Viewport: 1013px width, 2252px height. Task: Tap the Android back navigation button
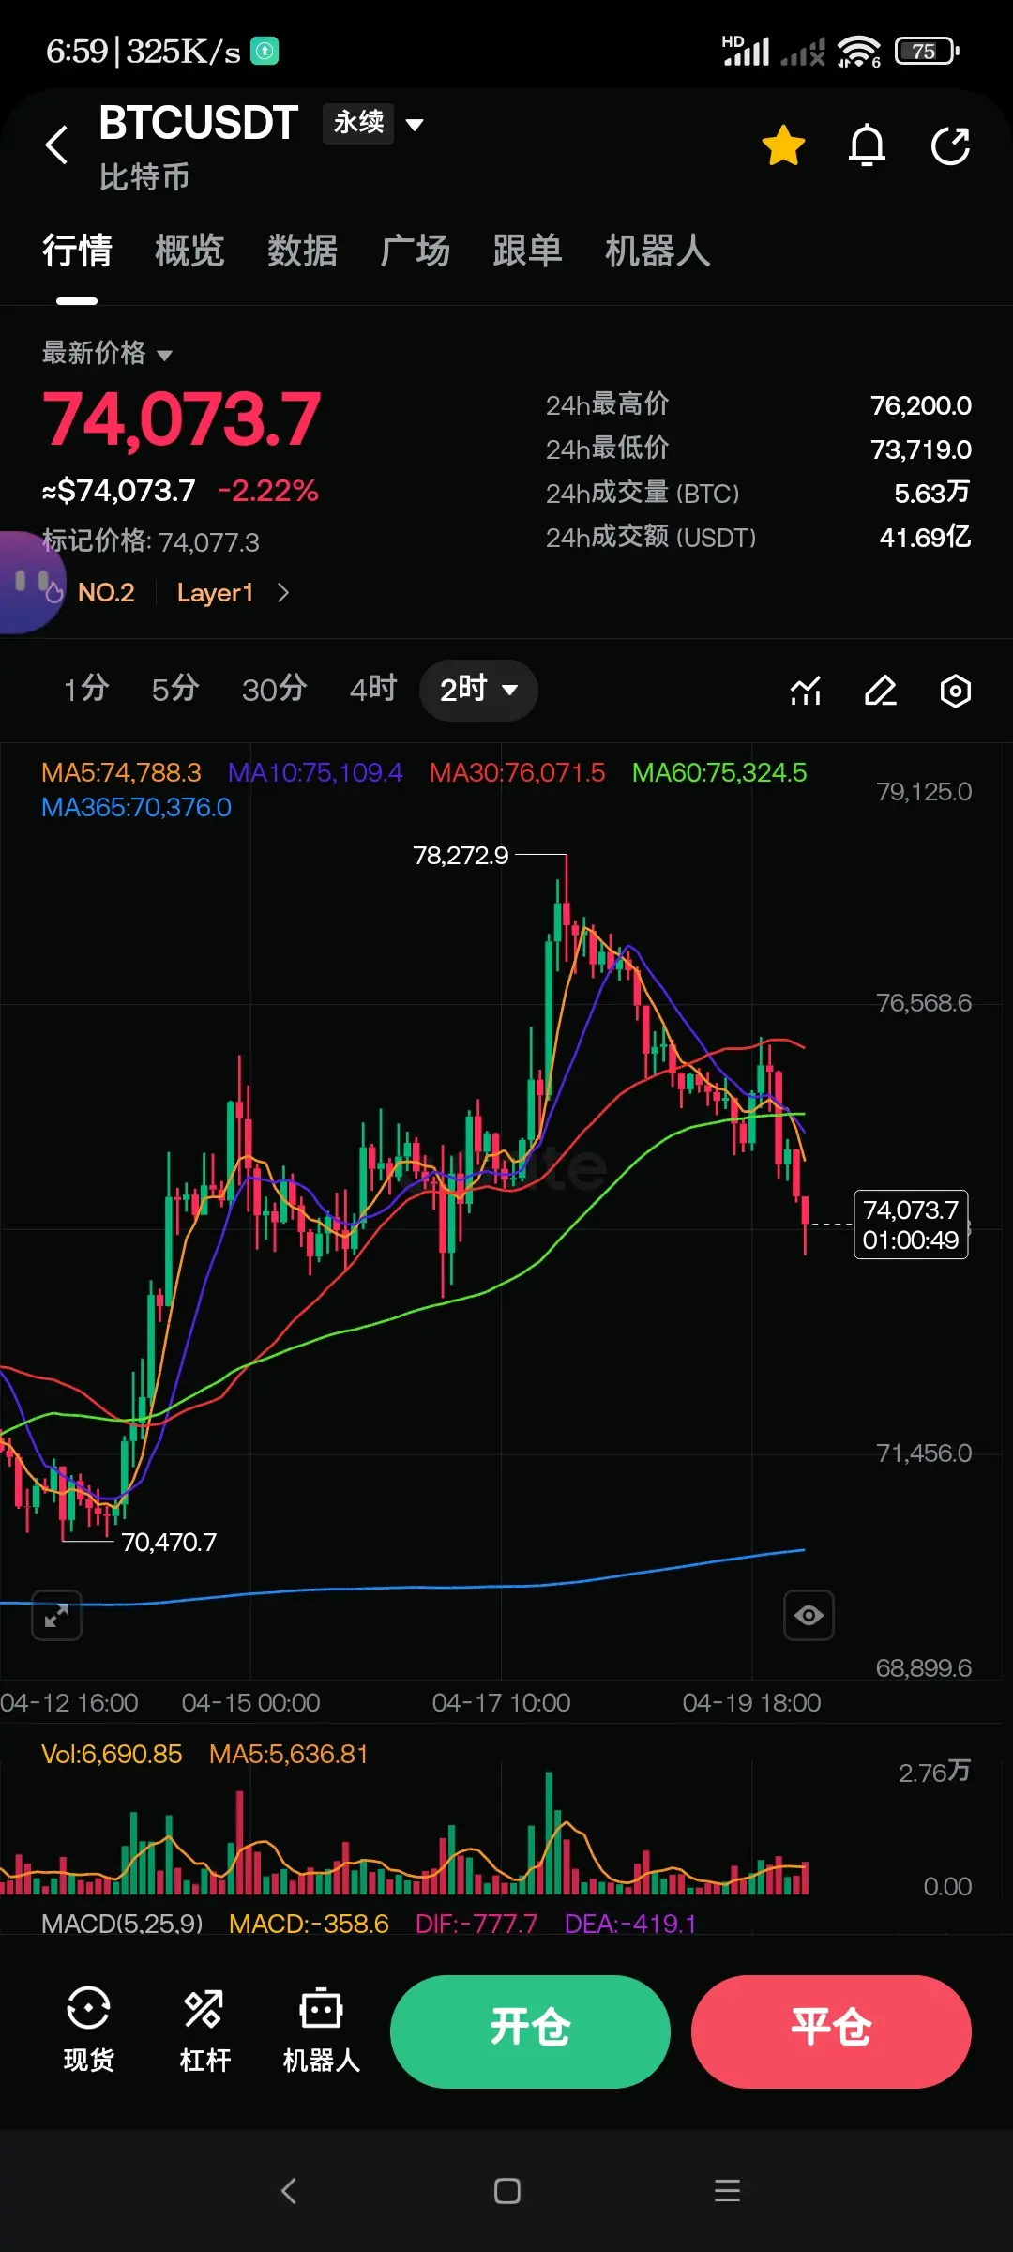(289, 2191)
